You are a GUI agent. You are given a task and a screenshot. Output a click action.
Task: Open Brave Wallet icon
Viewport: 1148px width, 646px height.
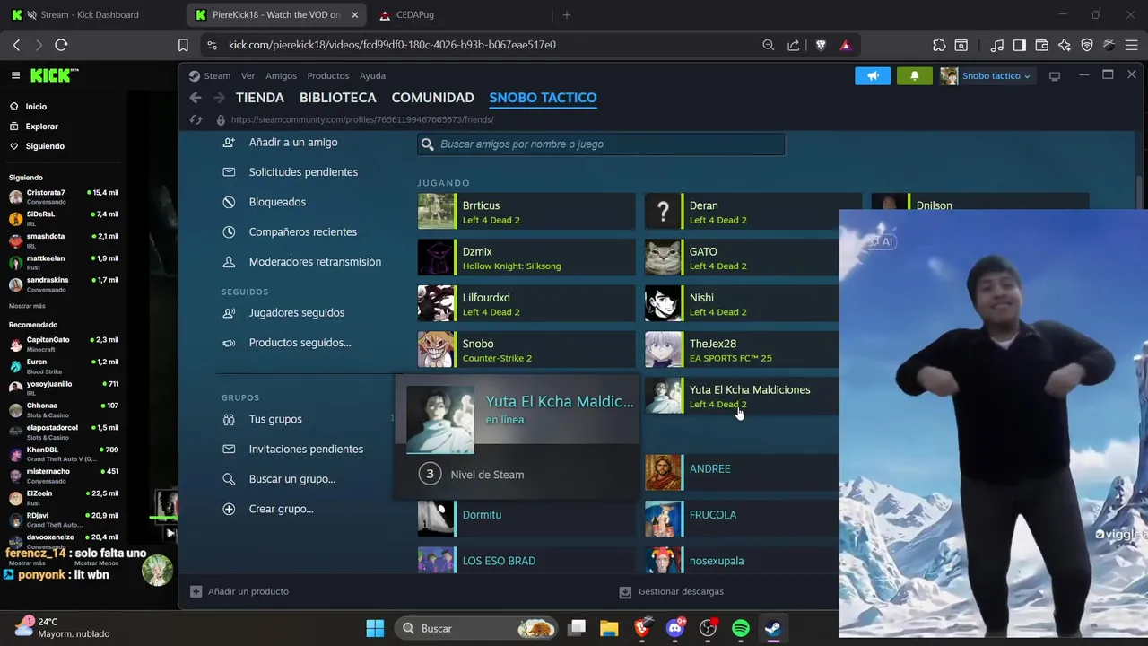coord(1042,45)
